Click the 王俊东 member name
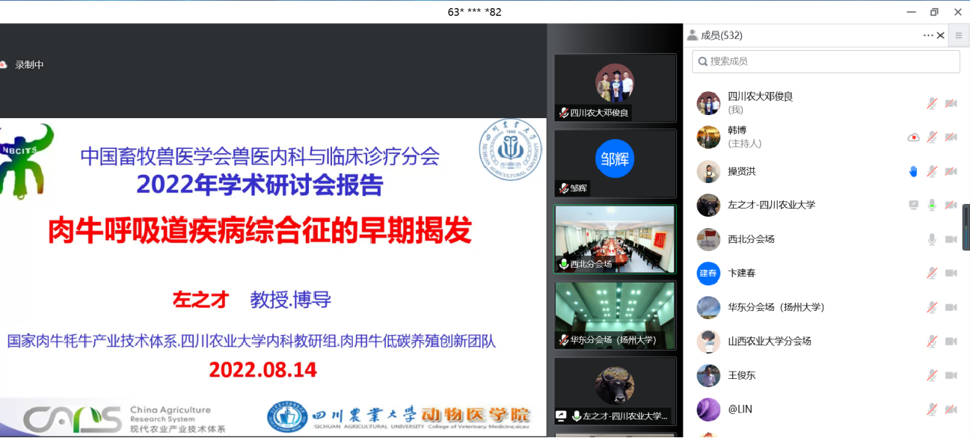The image size is (970, 438). (742, 375)
